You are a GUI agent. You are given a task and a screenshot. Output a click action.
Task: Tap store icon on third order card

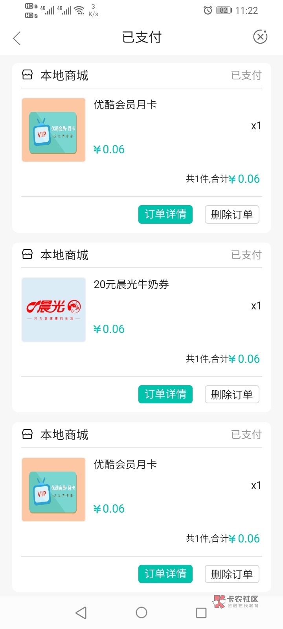pyautogui.click(x=27, y=434)
